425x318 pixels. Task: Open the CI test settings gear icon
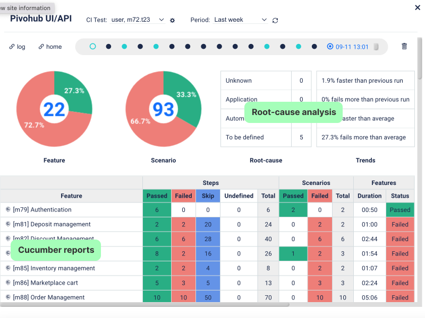(172, 20)
